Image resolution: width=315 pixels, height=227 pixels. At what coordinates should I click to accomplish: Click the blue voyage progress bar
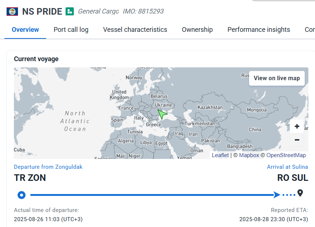pos(150,195)
